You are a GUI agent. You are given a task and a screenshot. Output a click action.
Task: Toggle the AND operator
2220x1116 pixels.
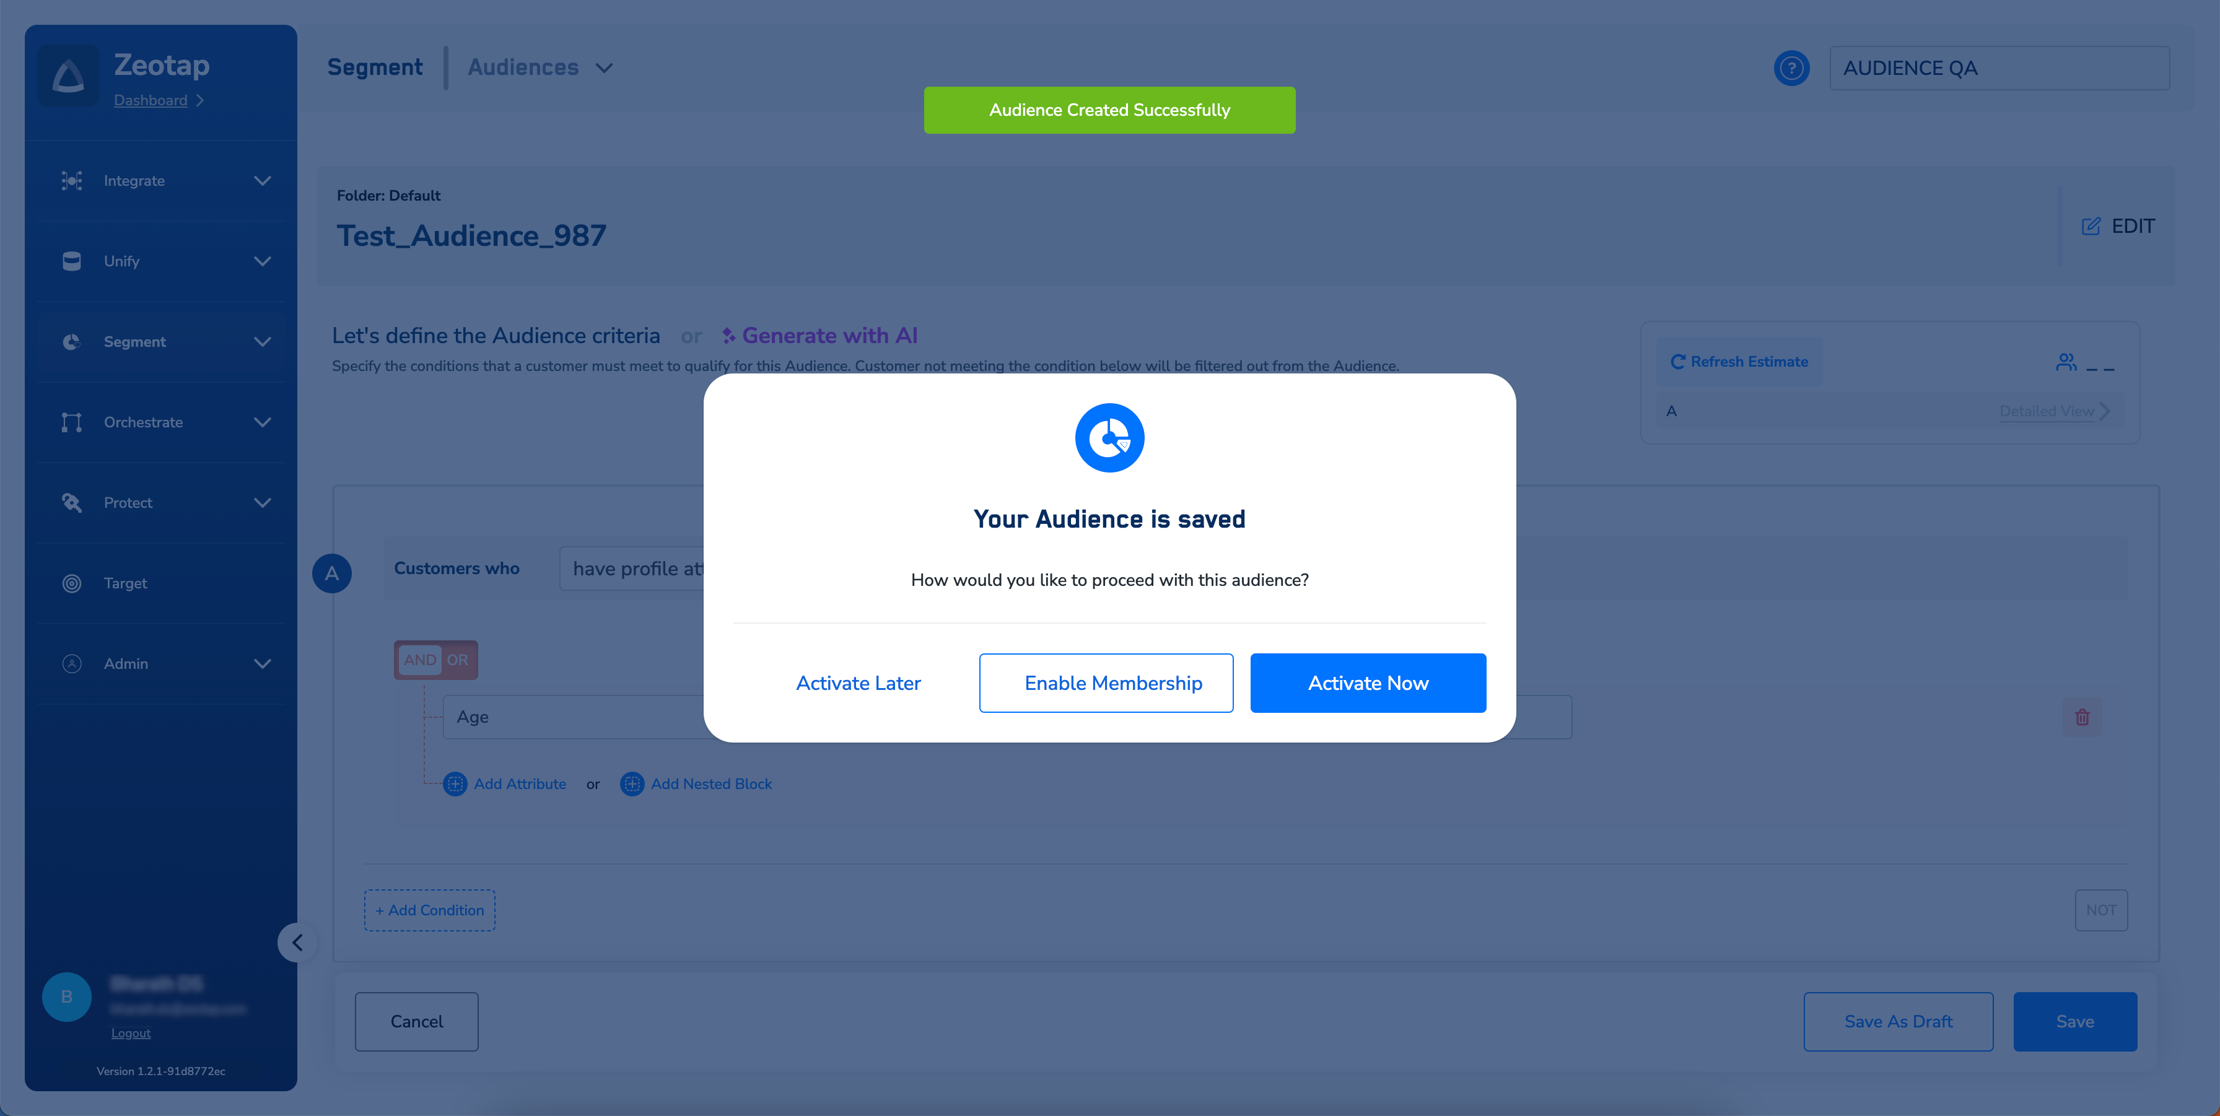pyautogui.click(x=420, y=660)
